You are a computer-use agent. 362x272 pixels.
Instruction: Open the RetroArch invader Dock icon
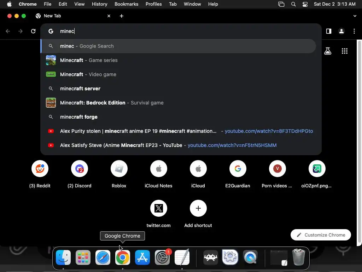pos(211,257)
